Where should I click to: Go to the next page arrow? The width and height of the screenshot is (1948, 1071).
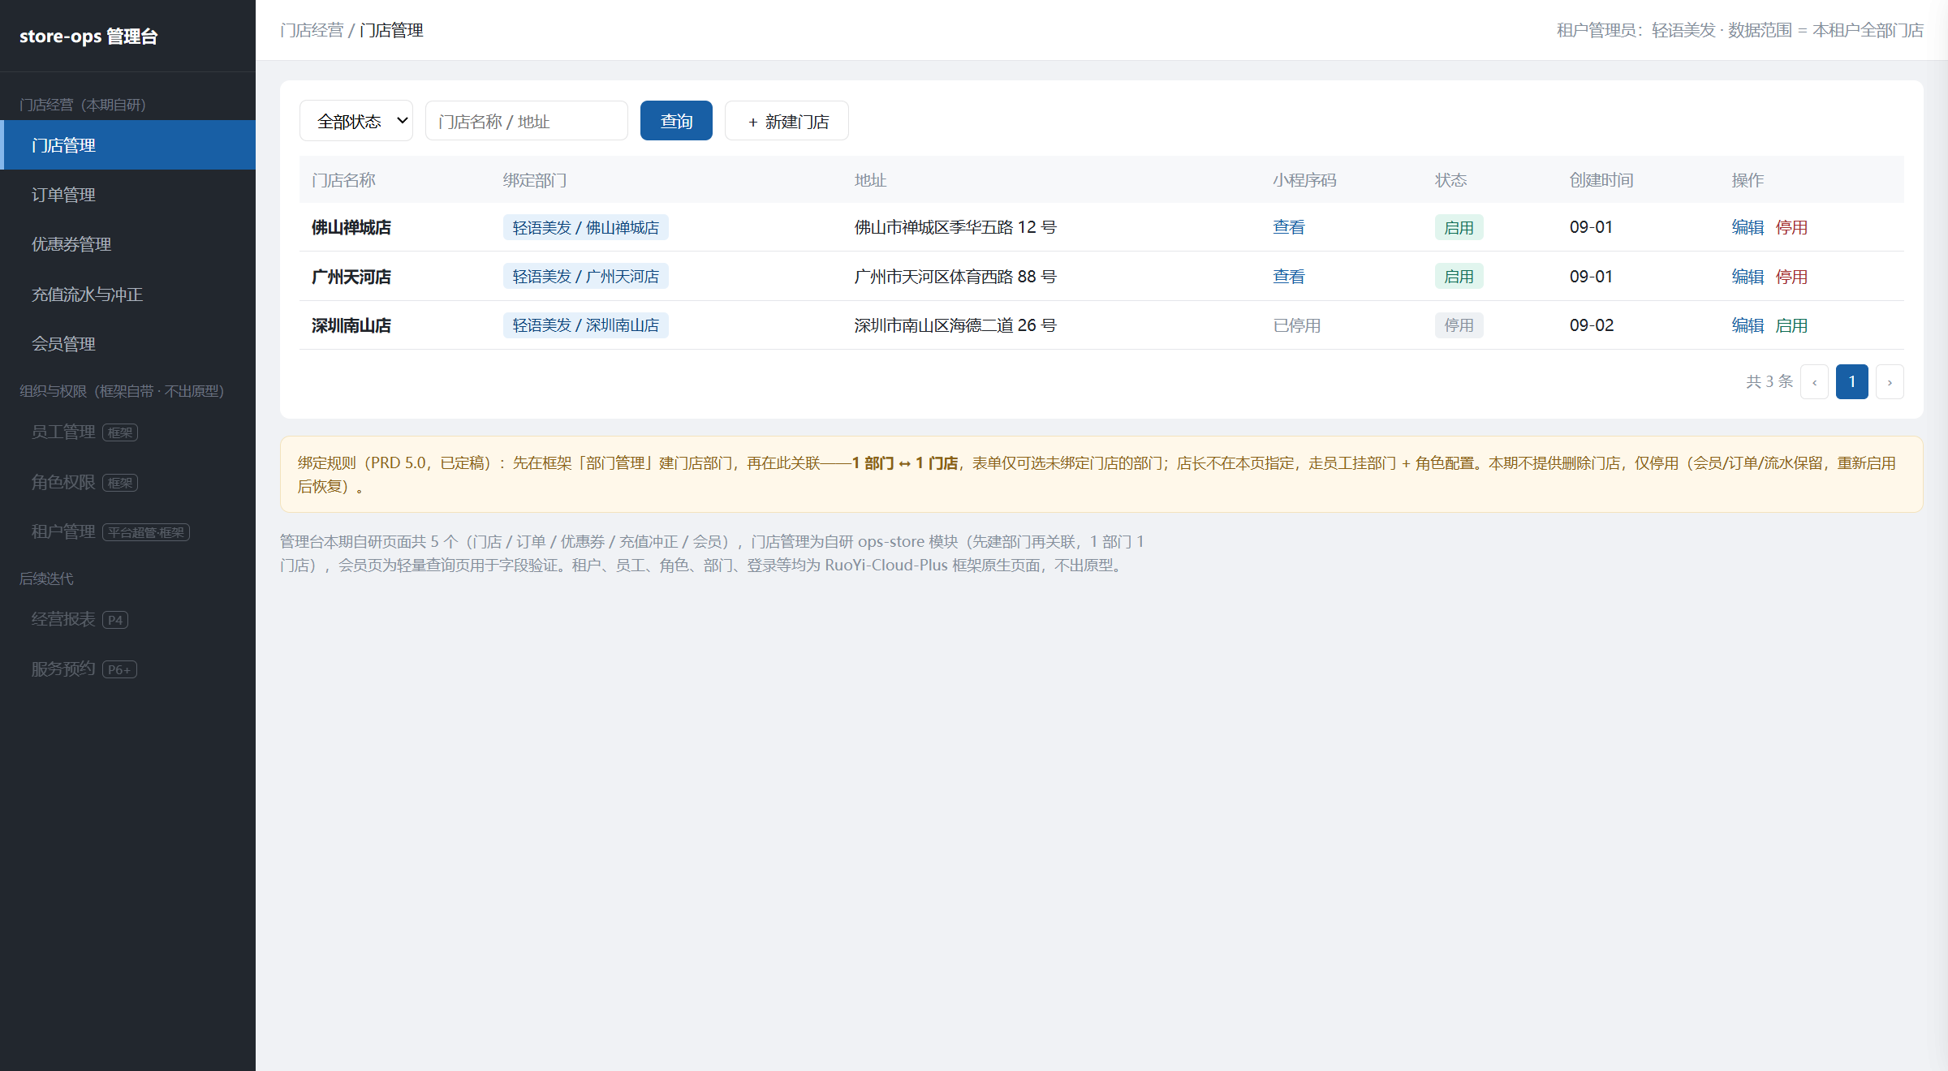coord(1890,382)
